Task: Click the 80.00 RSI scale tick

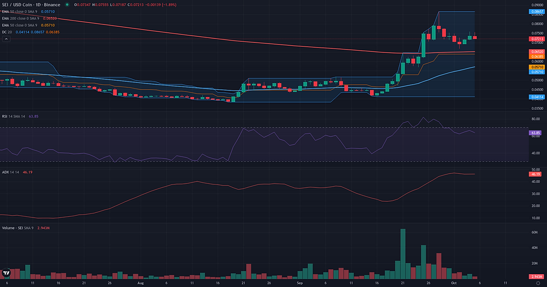Action: pyautogui.click(x=535, y=119)
